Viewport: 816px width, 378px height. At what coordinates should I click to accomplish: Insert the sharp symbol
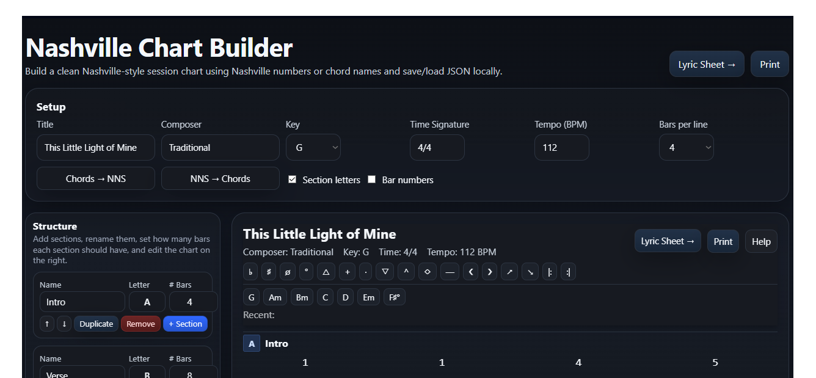[x=269, y=272]
